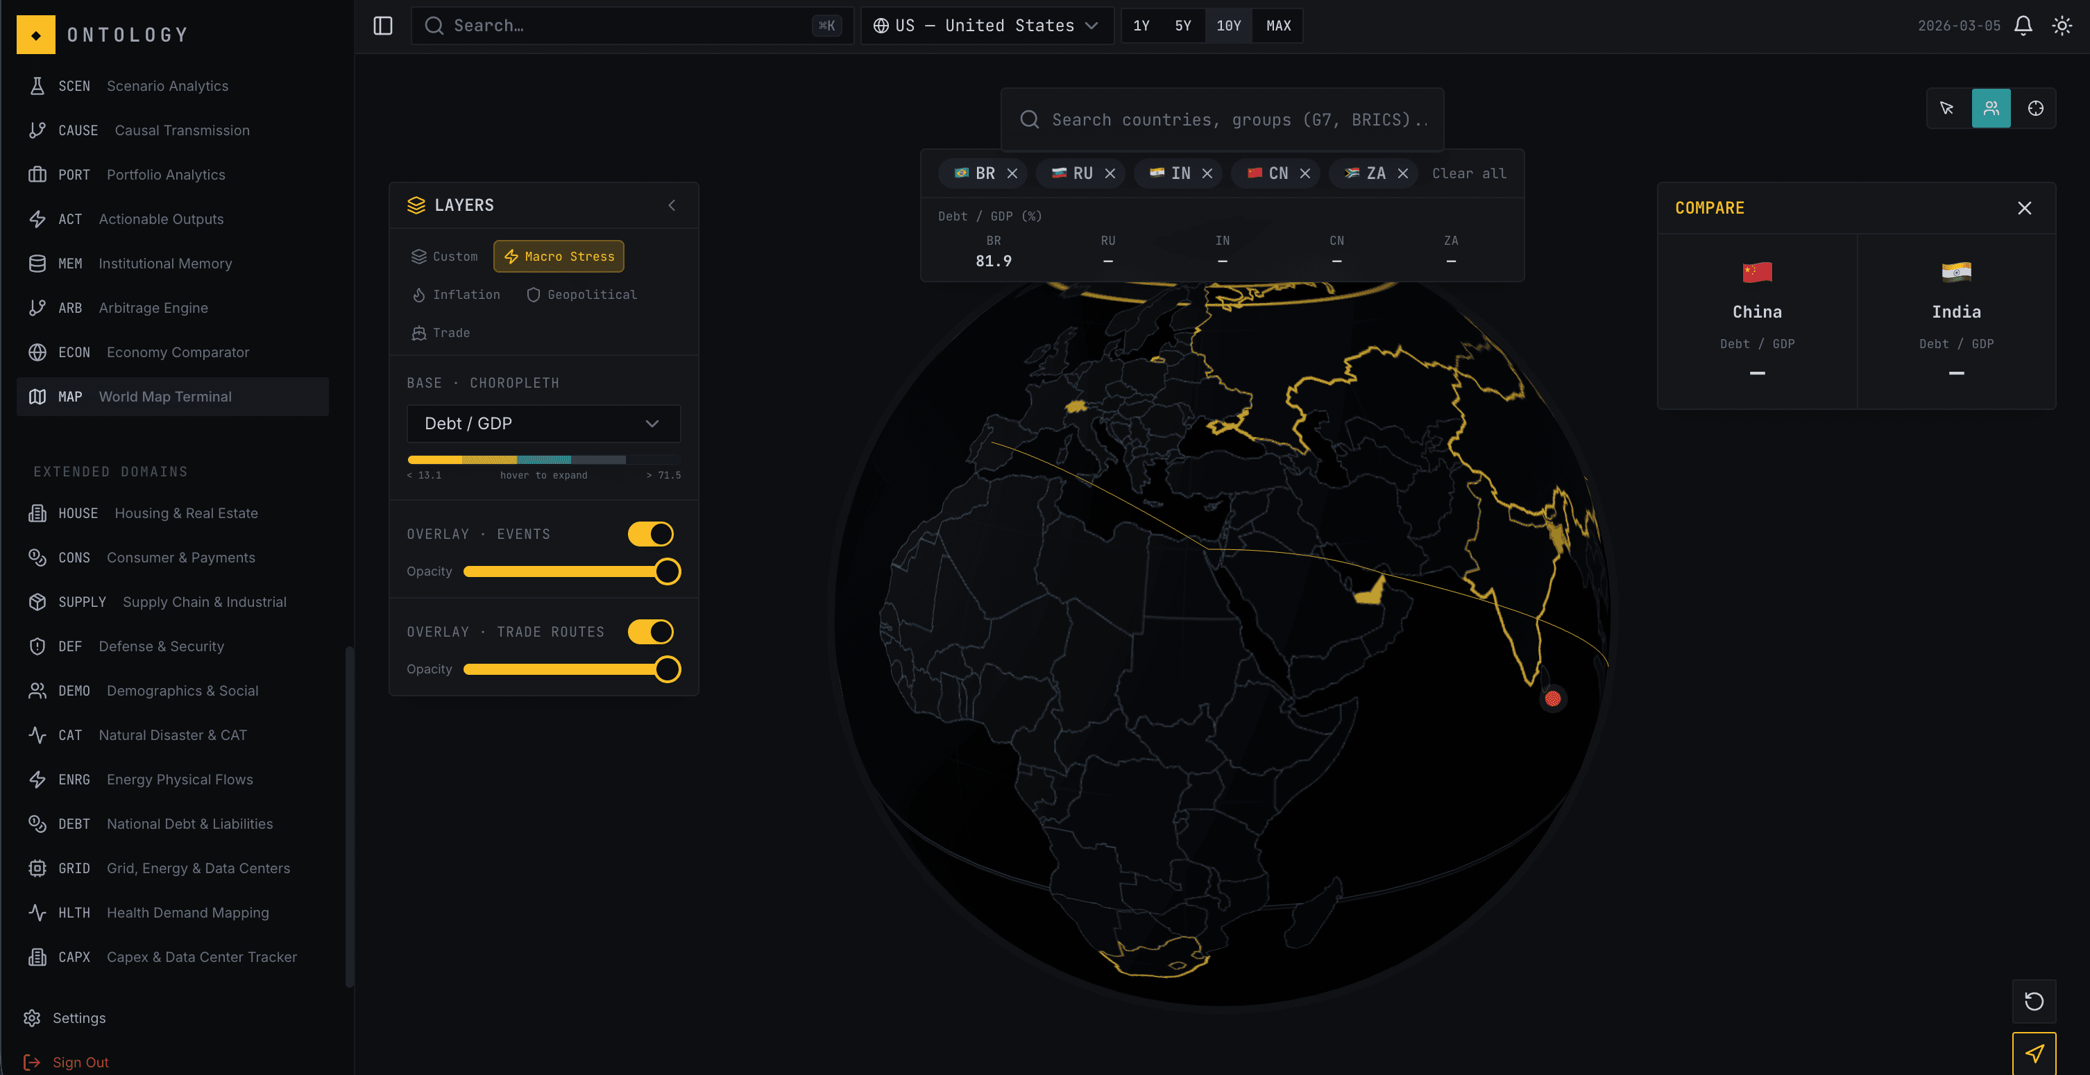Click the notification bell icon
This screenshot has height=1075, width=2090.
[x=2022, y=25]
